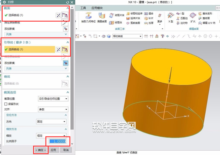Click the dialog vertical scrollbar

point(72,69)
